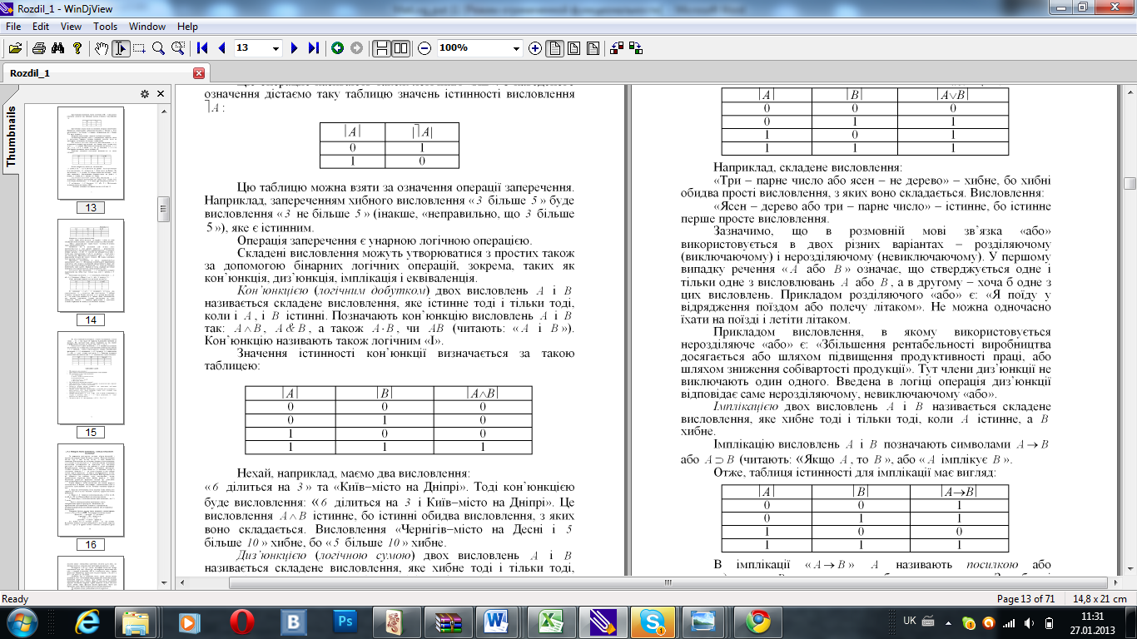Viewport: 1137px width, 639px height.
Task: Select the Hand drag tool
Action: click(102, 48)
